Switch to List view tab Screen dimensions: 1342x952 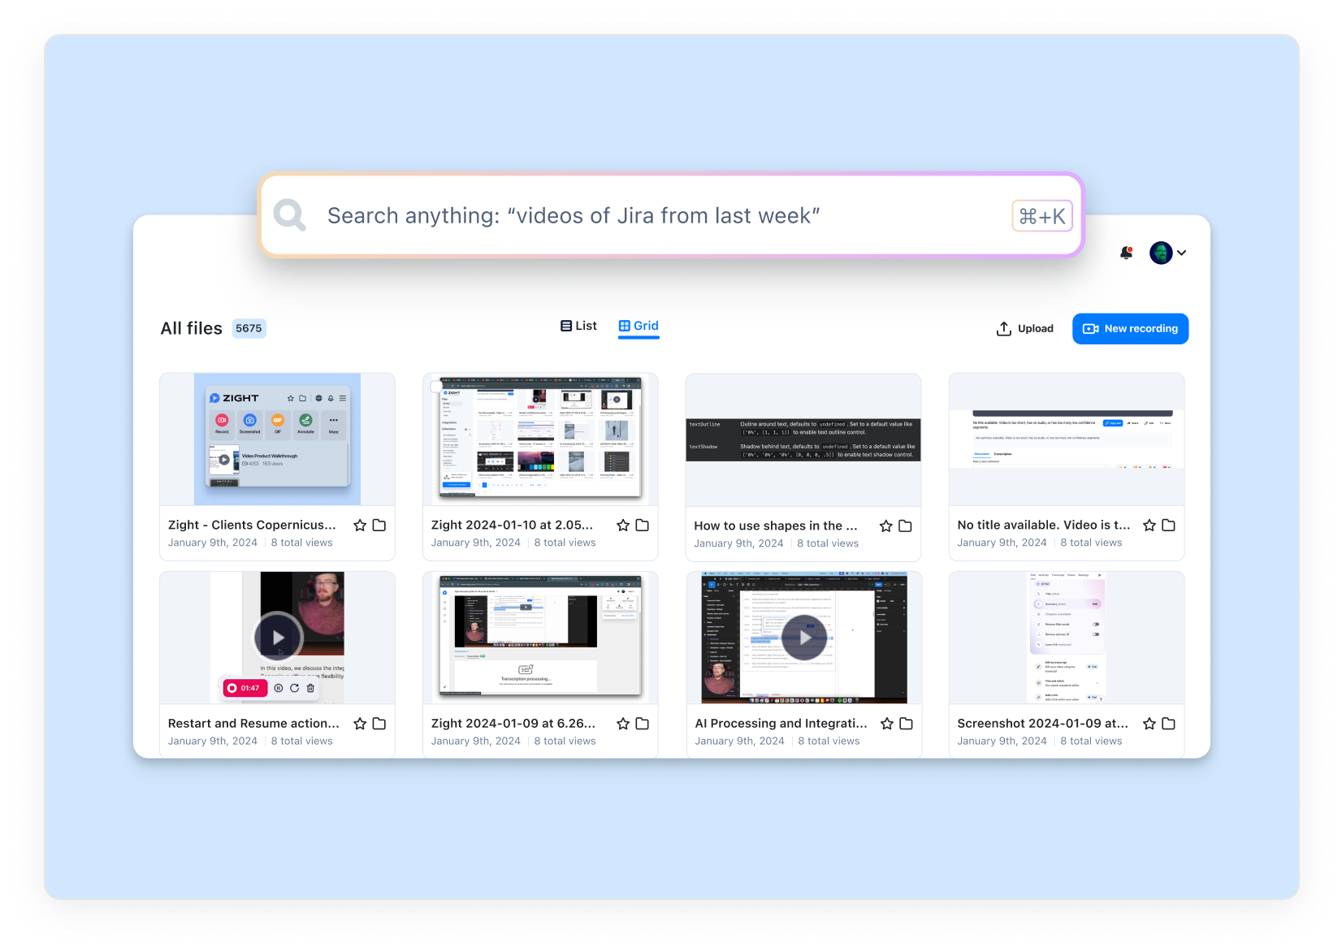pyautogui.click(x=578, y=326)
